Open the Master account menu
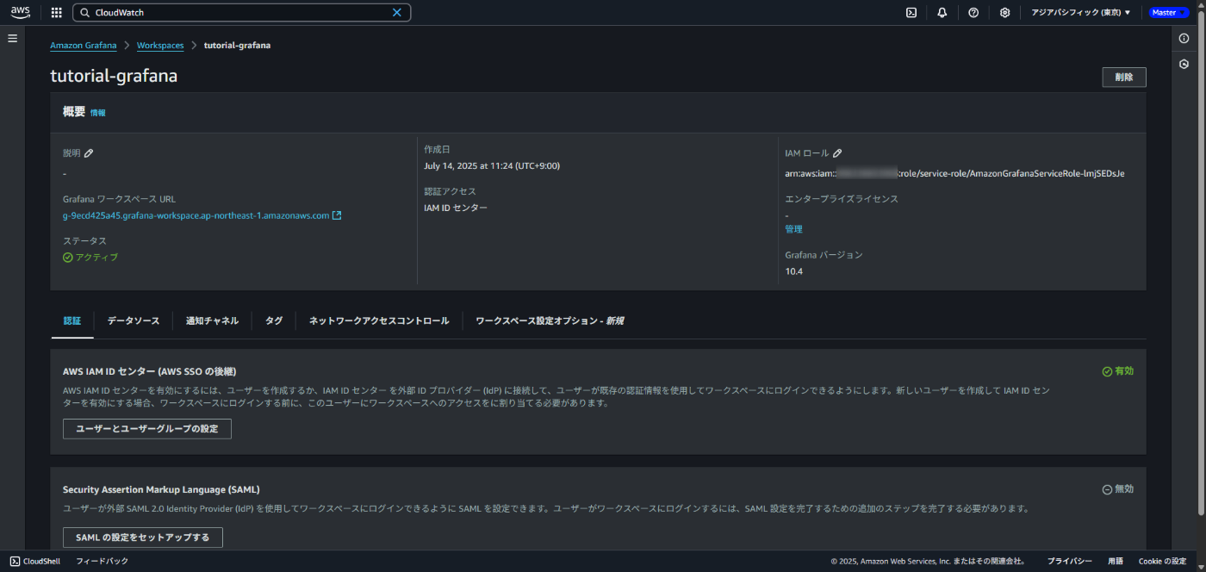1206x572 pixels. tap(1168, 13)
